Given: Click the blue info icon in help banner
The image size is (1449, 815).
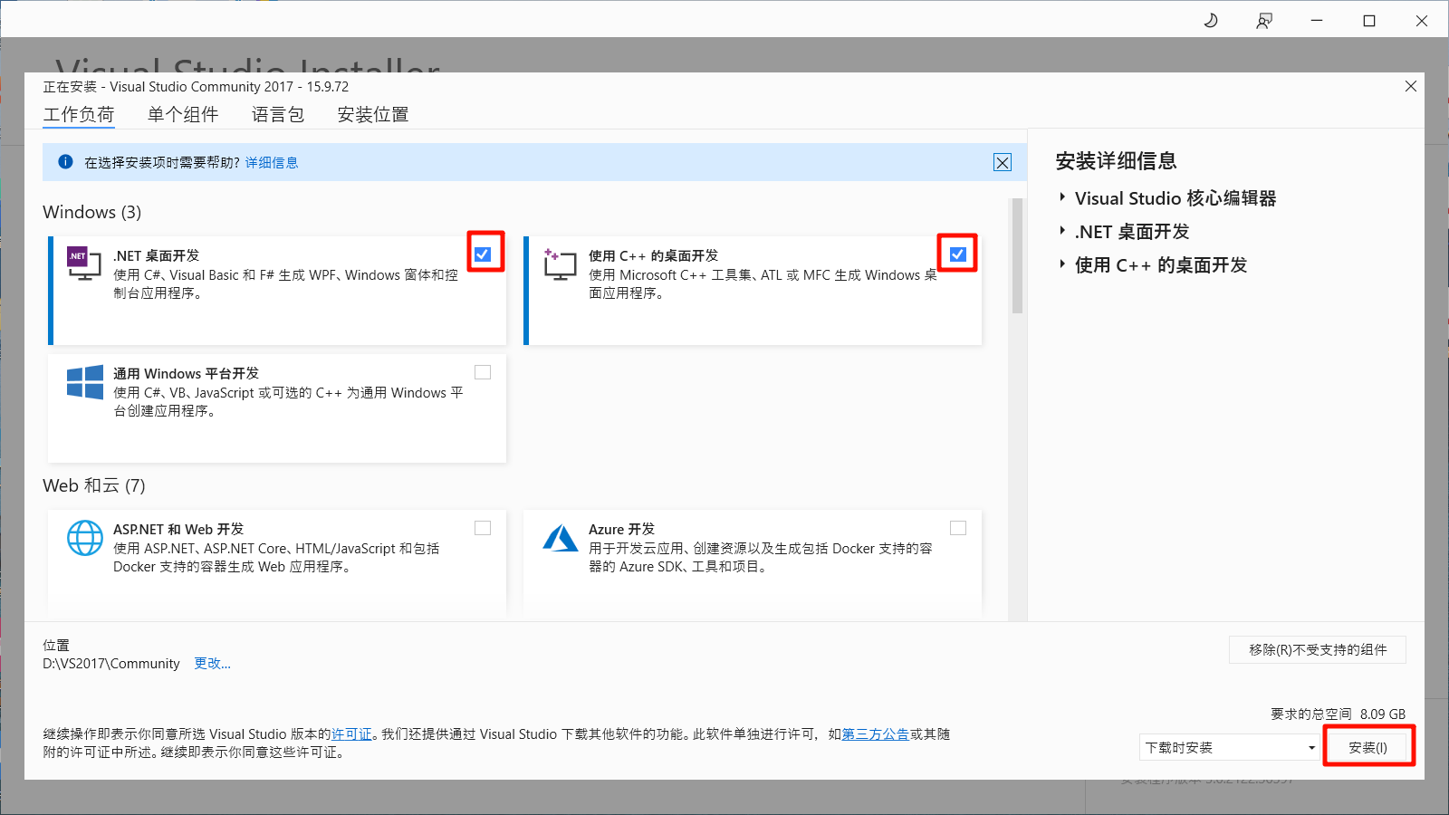Looking at the screenshot, I should pos(65,162).
